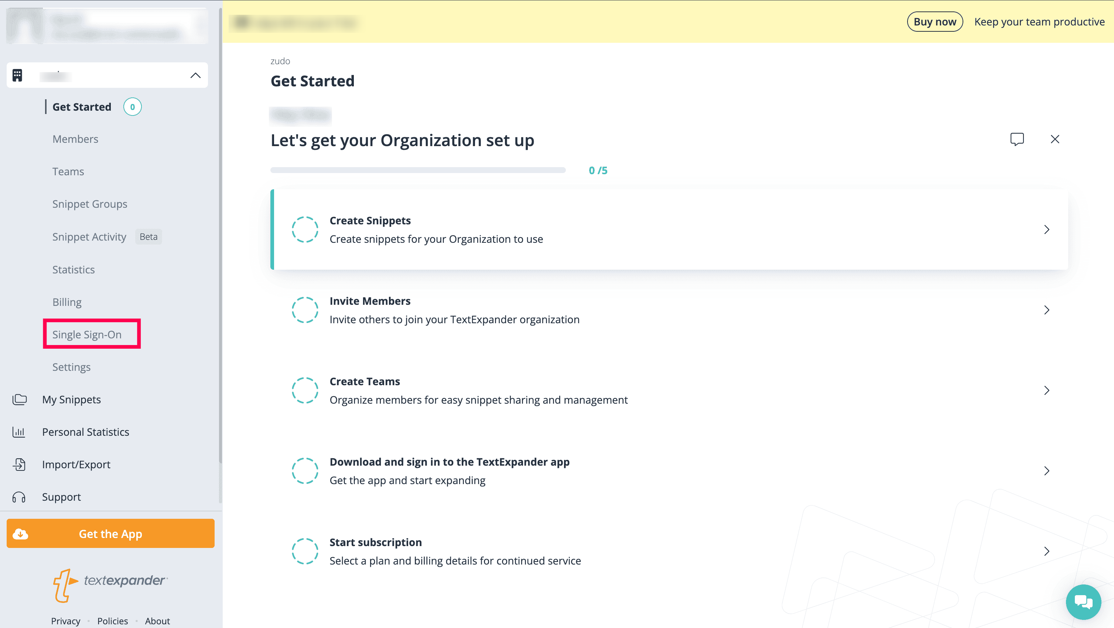Screen dimensions: 1114x628
Task: Click the organization building icon
Action: [17, 75]
